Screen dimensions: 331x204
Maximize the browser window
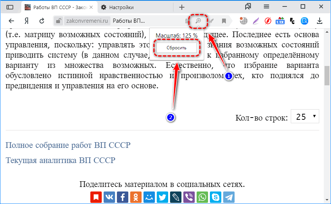click(x=303, y=6)
